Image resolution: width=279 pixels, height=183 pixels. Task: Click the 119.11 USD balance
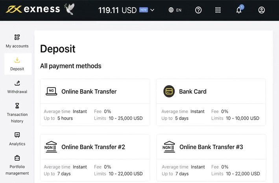tap(117, 10)
